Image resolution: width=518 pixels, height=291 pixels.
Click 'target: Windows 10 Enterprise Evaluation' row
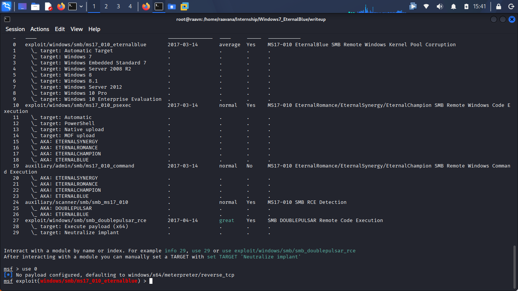[96, 99]
